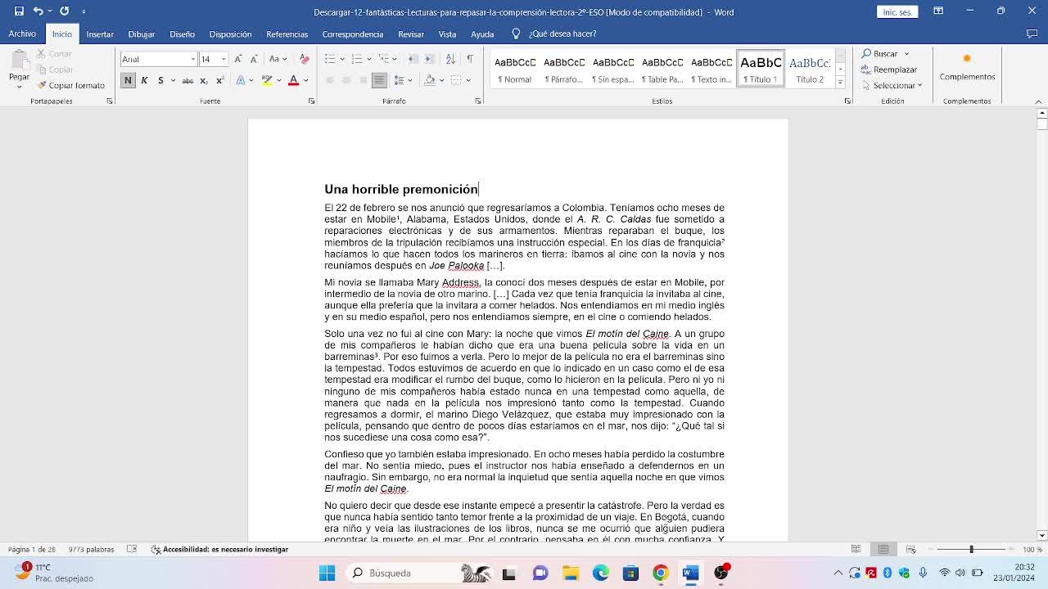Toggle strikethrough formatting
This screenshot has width=1048, height=589.
click(x=187, y=80)
